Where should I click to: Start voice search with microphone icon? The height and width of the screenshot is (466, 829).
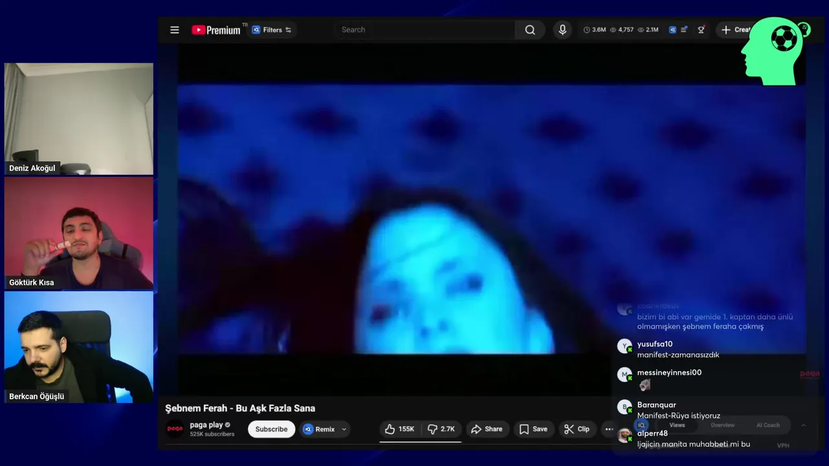tap(562, 30)
